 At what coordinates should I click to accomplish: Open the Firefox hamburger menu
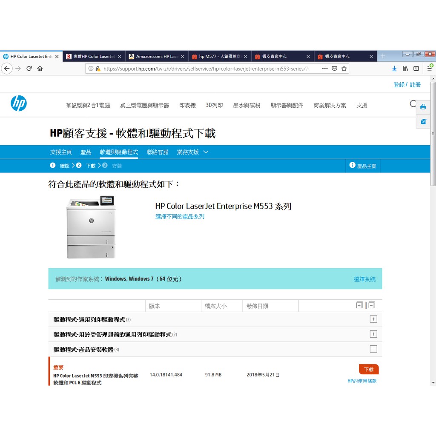pos(429,69)
